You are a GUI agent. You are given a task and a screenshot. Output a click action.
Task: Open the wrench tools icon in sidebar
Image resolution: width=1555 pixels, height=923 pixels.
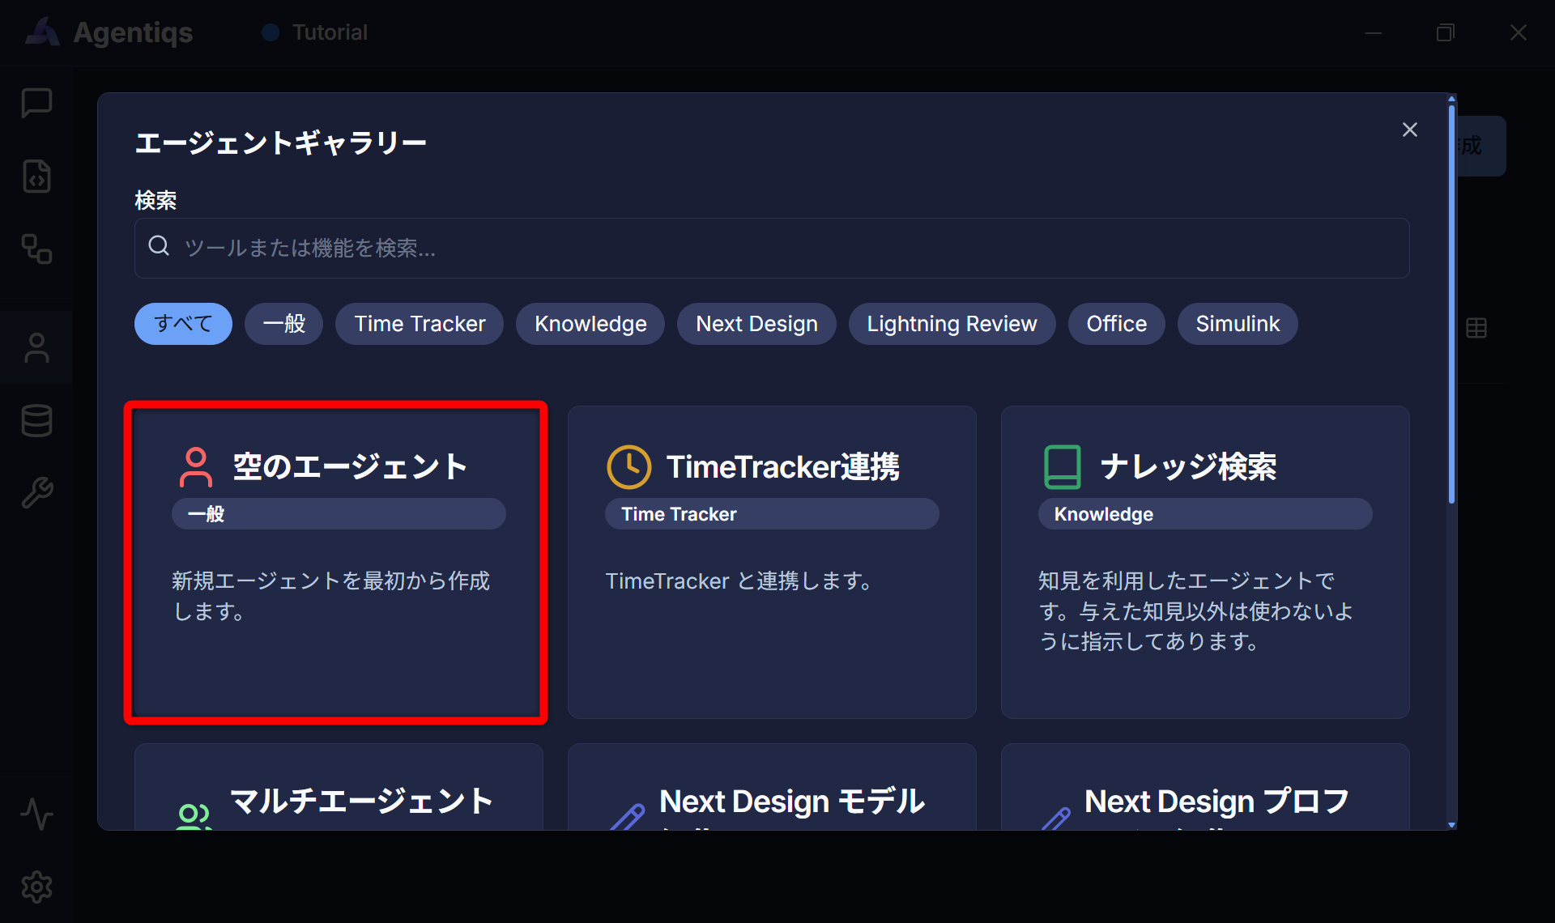tap(36, 492)
